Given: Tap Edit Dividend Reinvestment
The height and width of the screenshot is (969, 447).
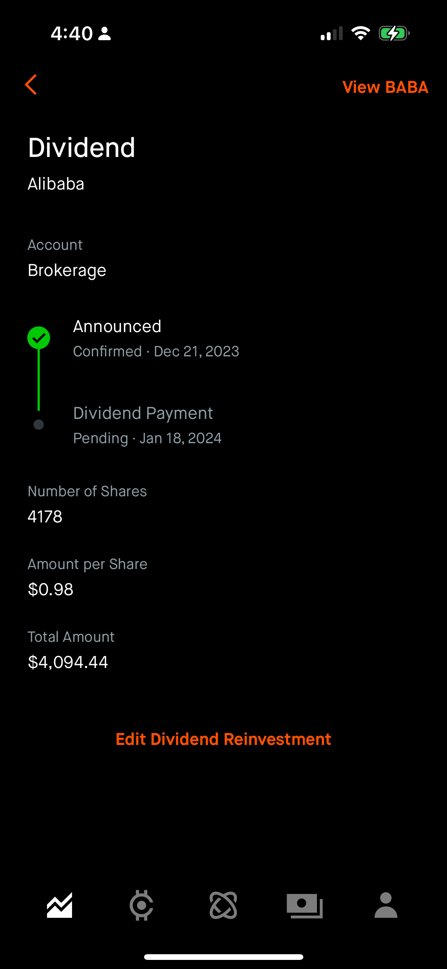Looking at the screenshot, I should (223, 739).
